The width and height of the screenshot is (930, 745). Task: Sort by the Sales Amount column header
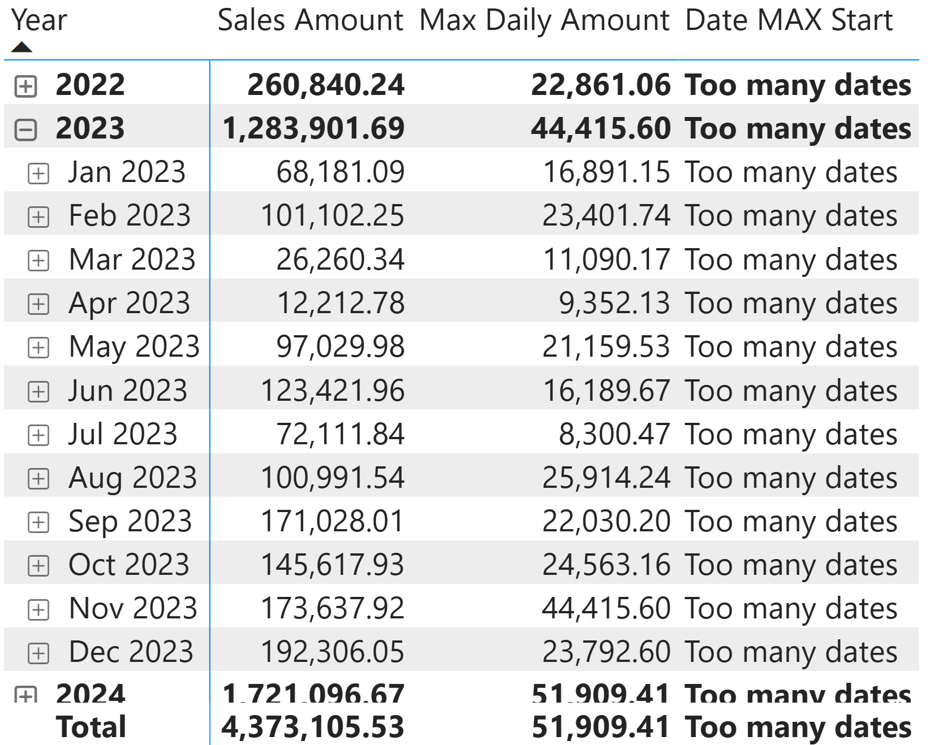[310, 21]
